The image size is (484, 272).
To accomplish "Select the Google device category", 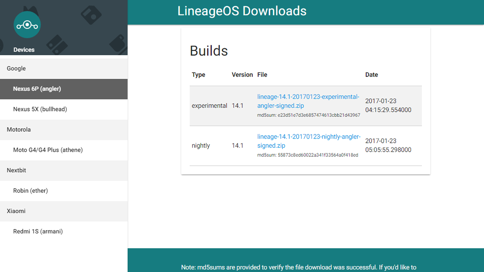I will (x=64, y=68).
